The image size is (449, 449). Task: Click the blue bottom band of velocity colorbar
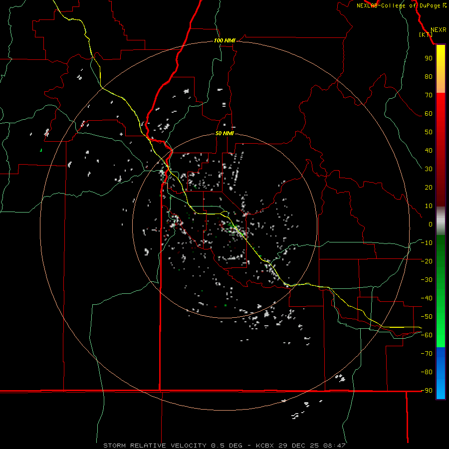pyautogui.click(x=441, y=373)
